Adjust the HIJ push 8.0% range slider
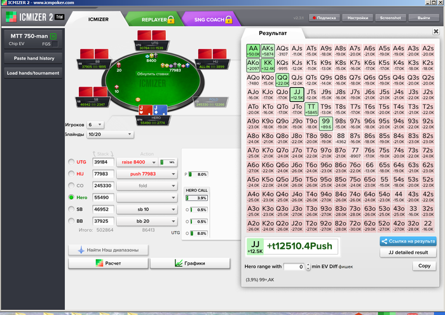The width and height of the screenshot is (445, 315). pyautogui.click(x=198, y=174)
